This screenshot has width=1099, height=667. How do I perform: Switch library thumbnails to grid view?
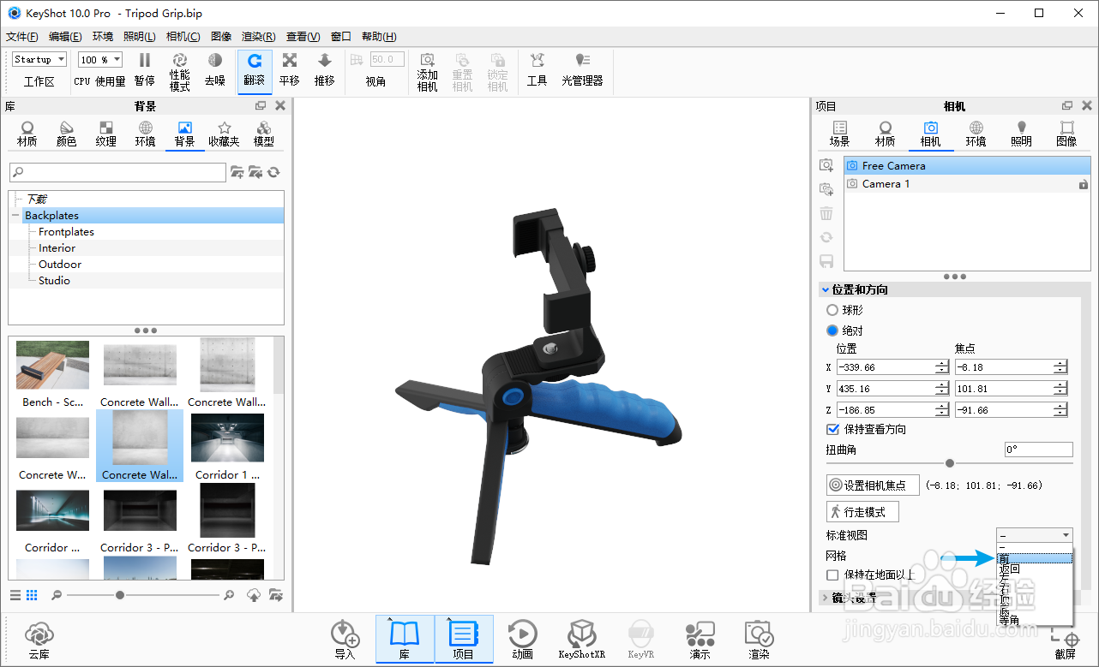click(x=33, y=595)
